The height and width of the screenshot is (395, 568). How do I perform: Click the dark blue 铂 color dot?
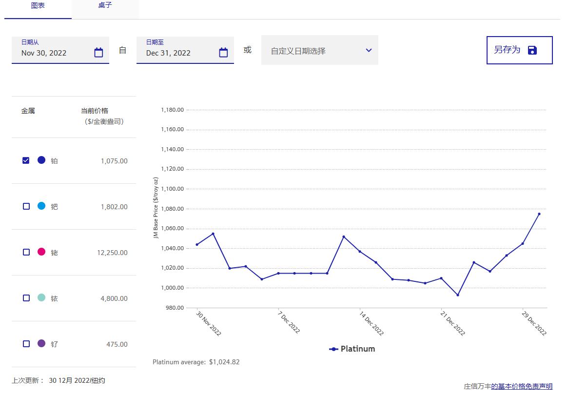click(x=41, y=160)
